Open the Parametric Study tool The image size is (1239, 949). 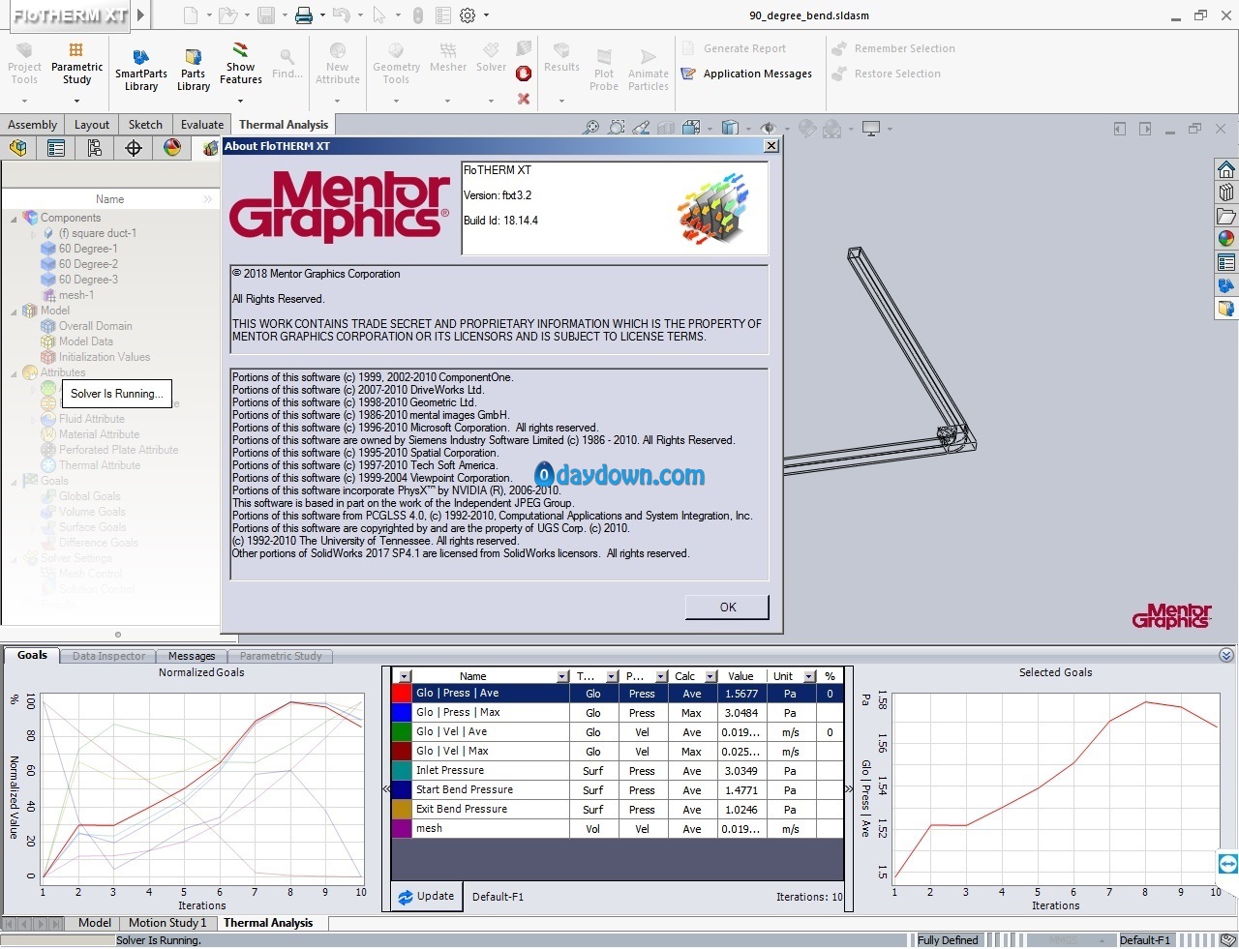pyautogui.click(x=76, y=64)
